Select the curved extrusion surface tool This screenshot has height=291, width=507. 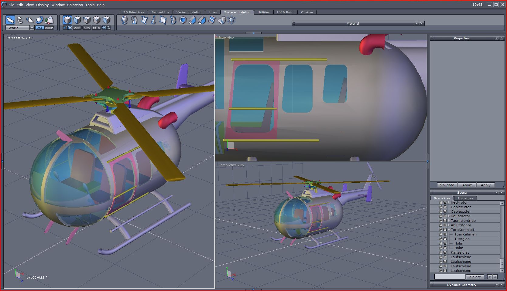(173, 20)
